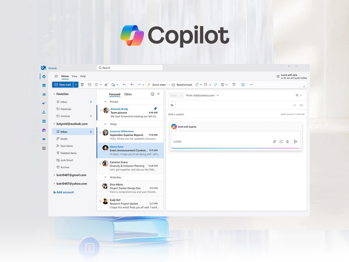349x262 pixels.
Task: Expand the ribbon with chevron at right
Action: click(304, 87)
